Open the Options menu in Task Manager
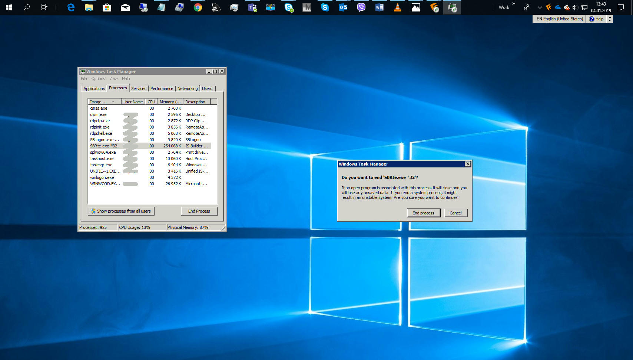Screen dimensions: 633x360 pos(98,79)
